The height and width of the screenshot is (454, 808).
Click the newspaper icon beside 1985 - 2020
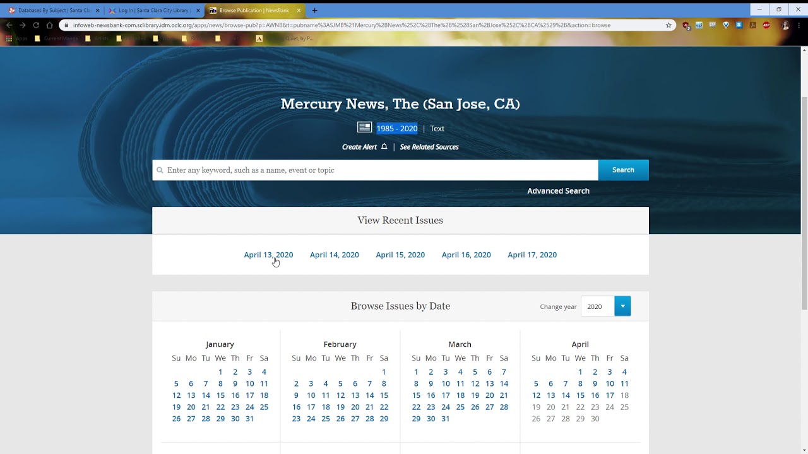[364, 127]
